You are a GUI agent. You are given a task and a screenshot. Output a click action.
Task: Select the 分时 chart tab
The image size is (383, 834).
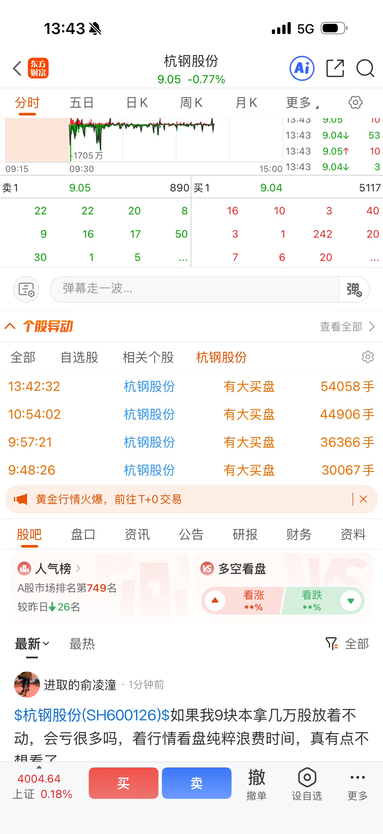tap(27, 103)
